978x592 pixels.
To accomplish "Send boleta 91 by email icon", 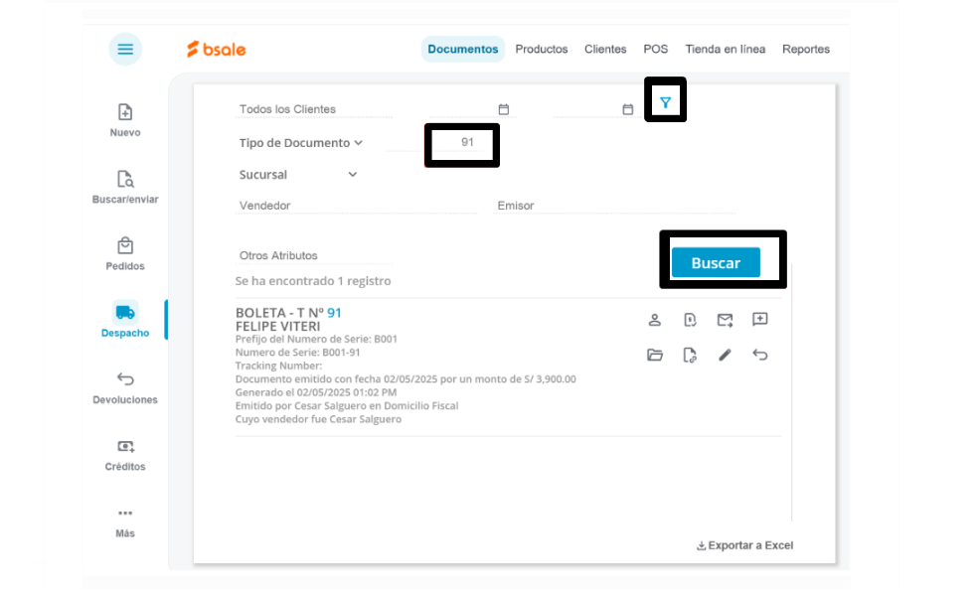I will [x=725, y=320].
